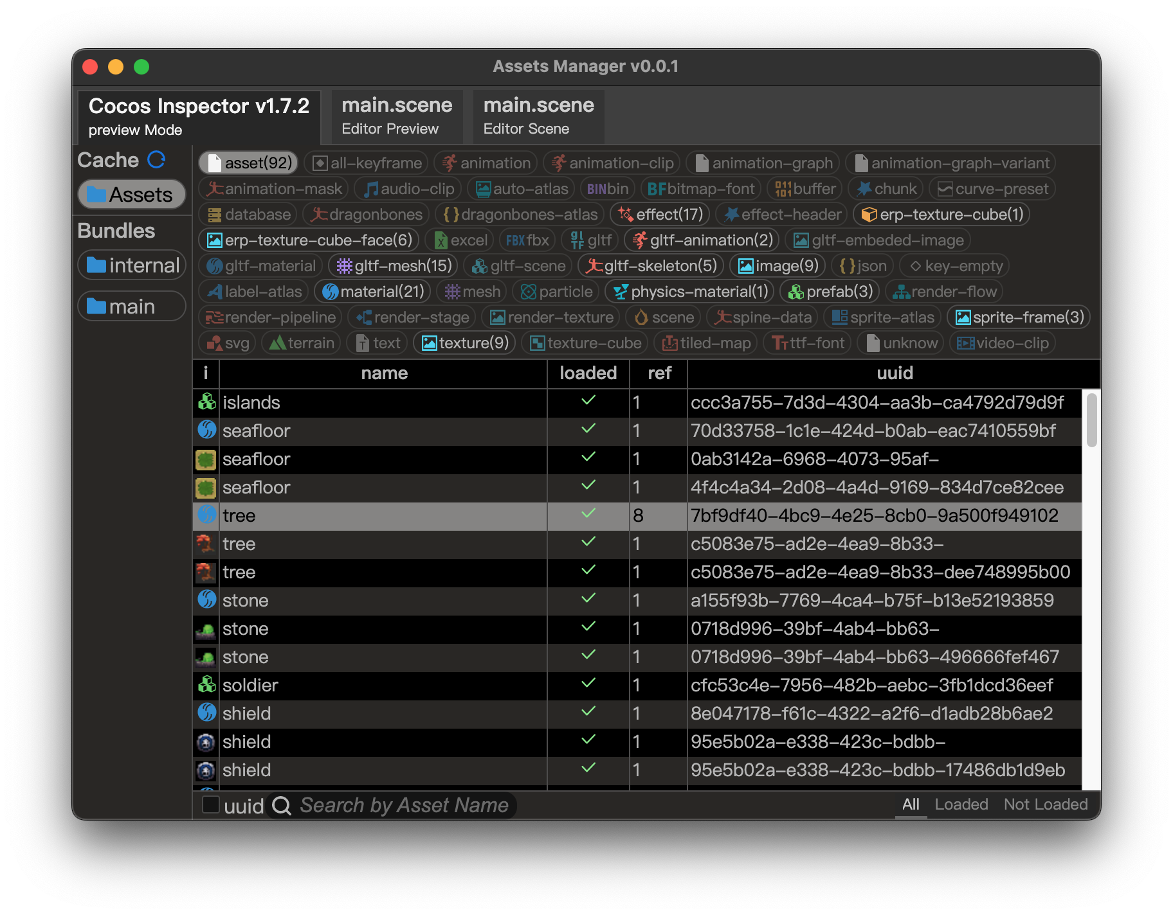
Task: Click the sprite-atlas tag icon
Action: click(839, 317)
